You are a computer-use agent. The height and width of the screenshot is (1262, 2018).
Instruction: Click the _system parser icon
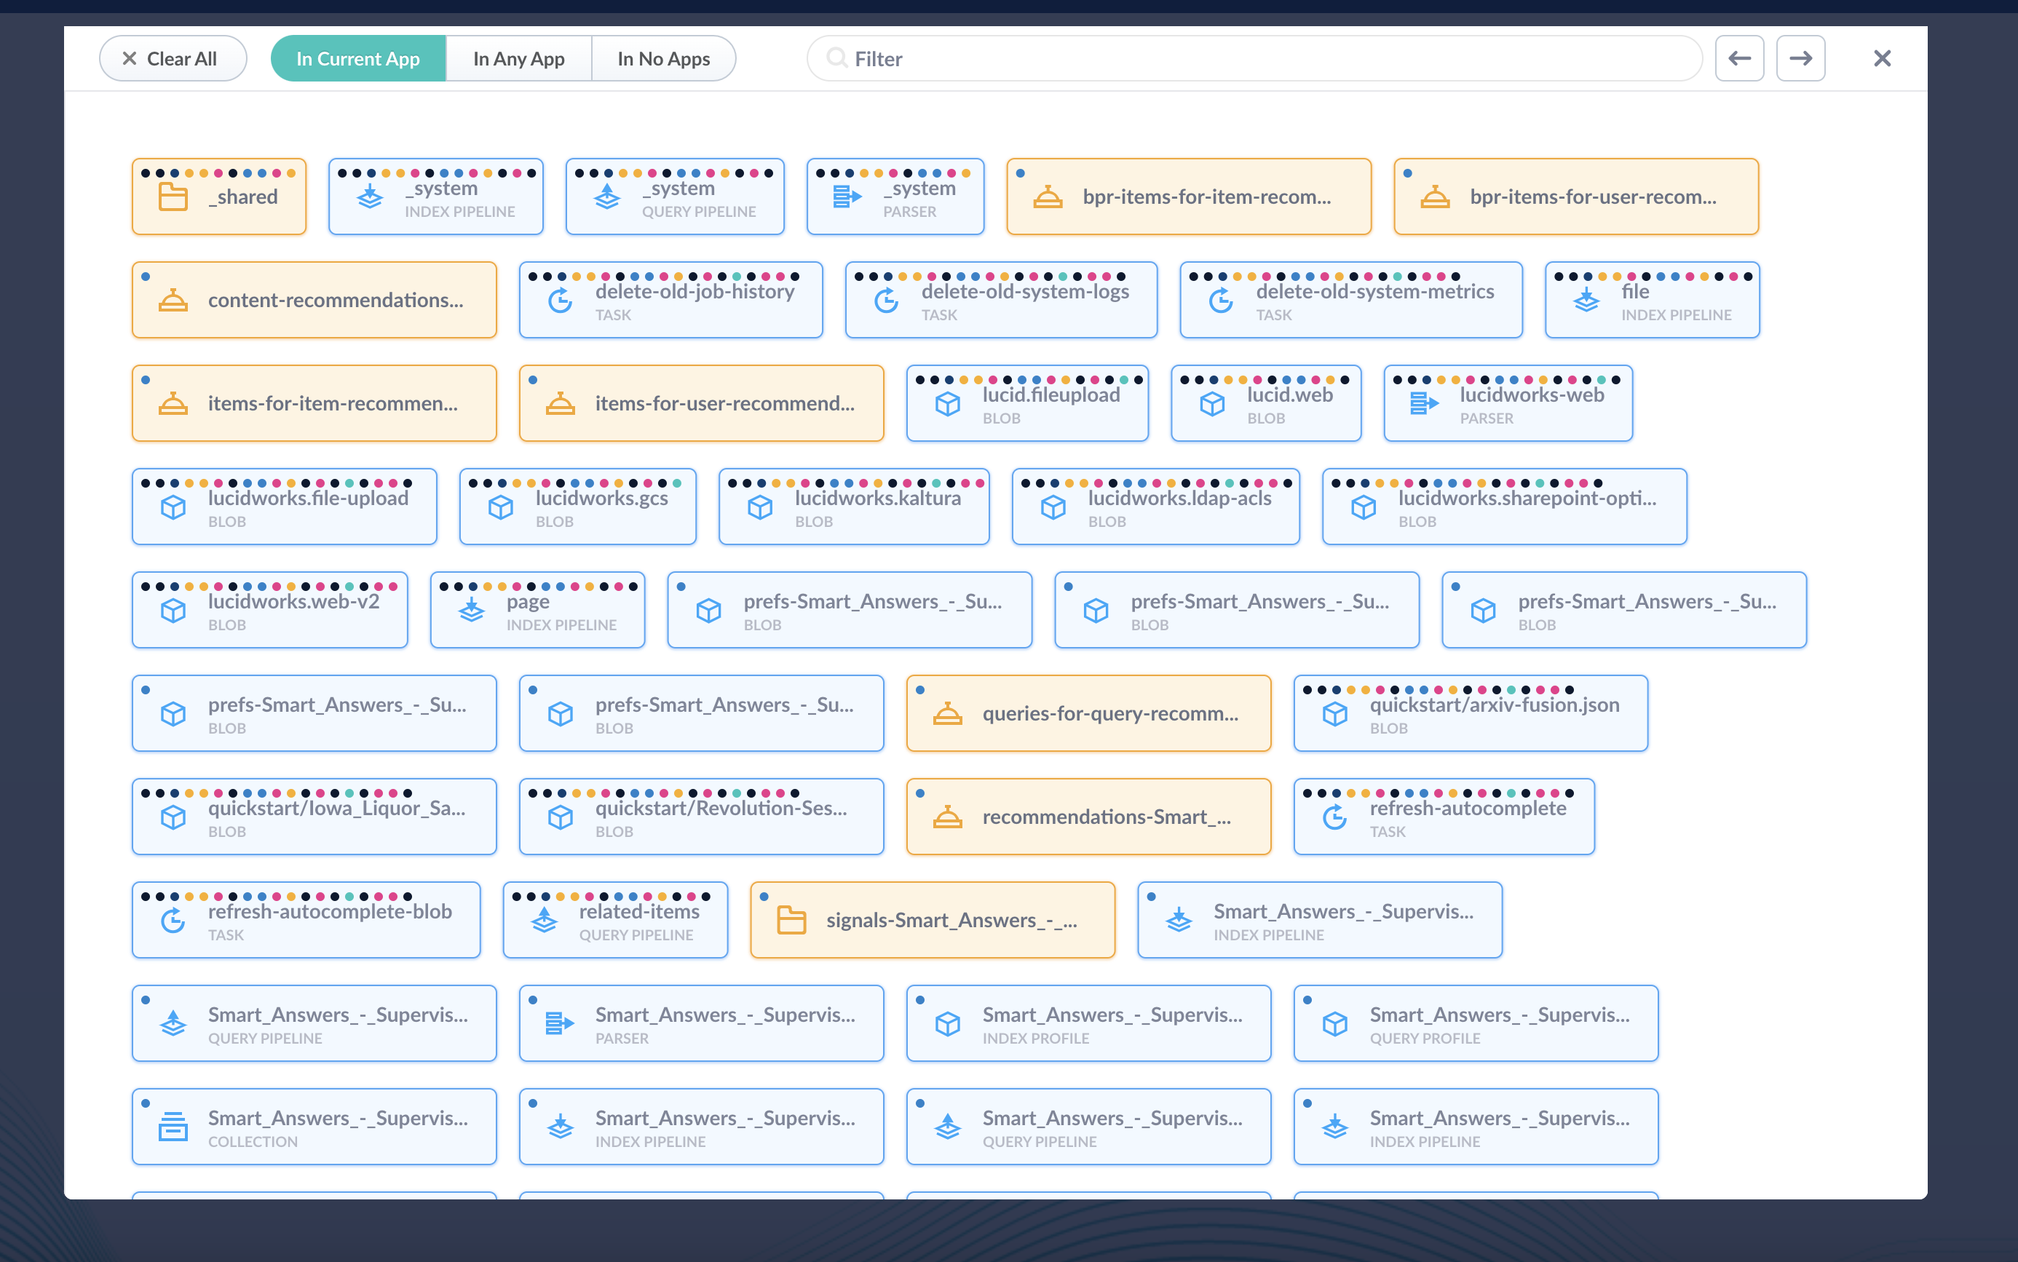847,197
